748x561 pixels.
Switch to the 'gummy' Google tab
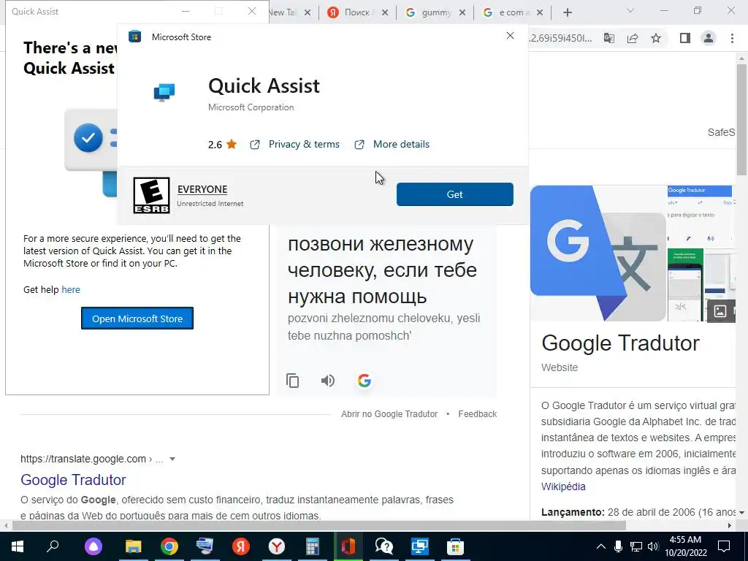pyautogui.click(x=435, y=12)
